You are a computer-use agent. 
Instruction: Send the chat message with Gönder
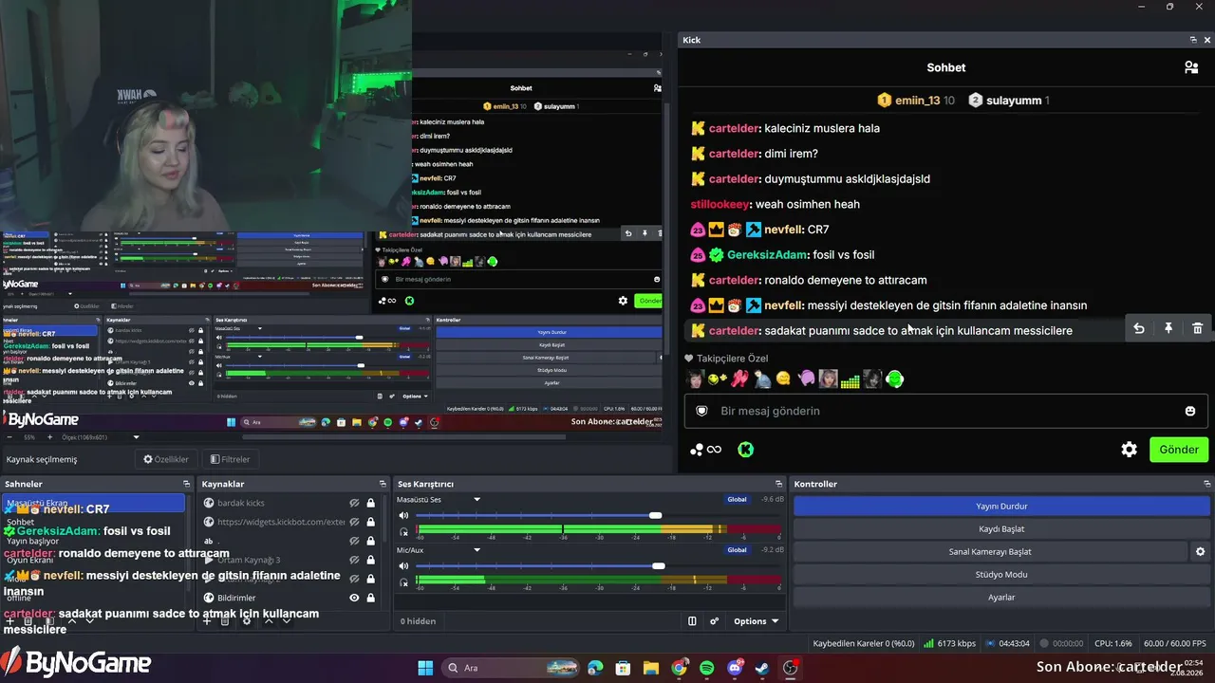pyautogui.click(x=1179, y=450)
